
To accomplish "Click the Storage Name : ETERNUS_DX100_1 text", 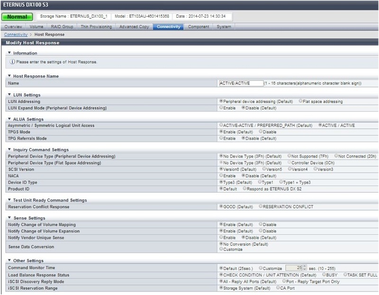I will coord(73,16).
